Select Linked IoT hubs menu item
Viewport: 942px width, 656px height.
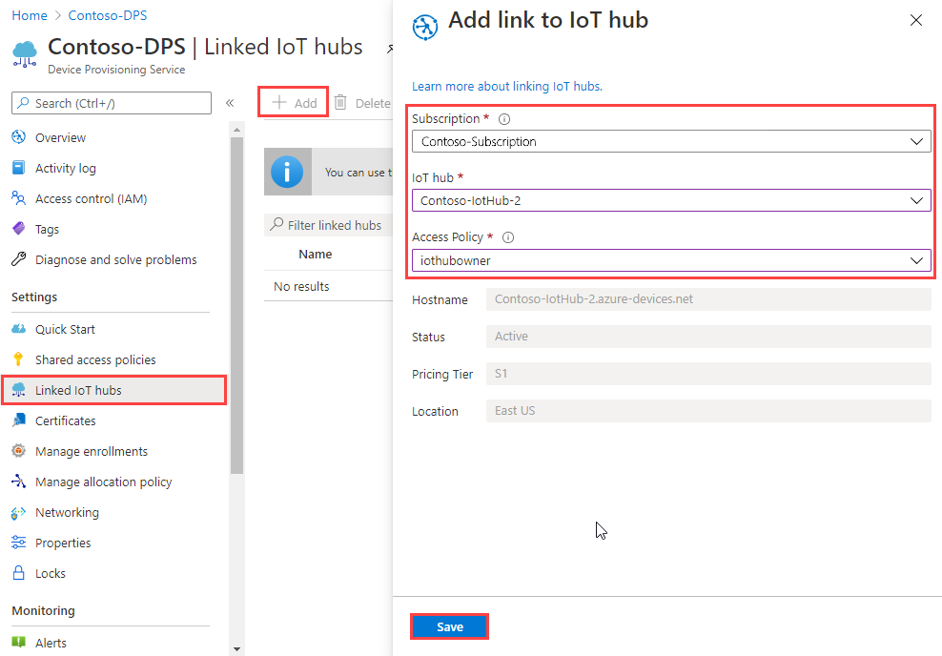pos(114,391)
